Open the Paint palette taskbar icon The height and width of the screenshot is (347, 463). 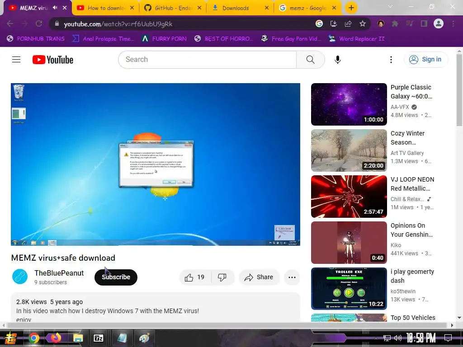(x=144, y=338)
